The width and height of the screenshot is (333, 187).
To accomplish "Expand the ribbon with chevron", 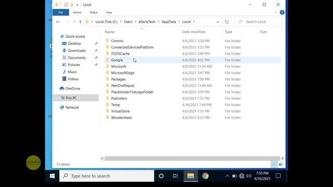I will 276,12.
